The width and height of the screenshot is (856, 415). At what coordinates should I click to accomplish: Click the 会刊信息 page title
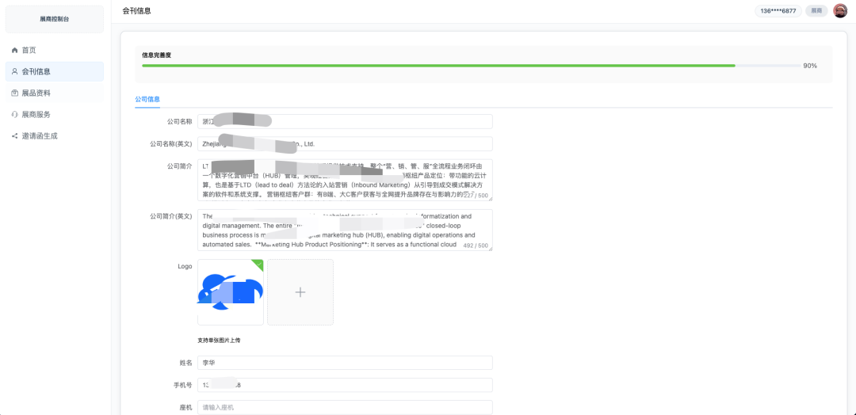(x=137, y=11)
